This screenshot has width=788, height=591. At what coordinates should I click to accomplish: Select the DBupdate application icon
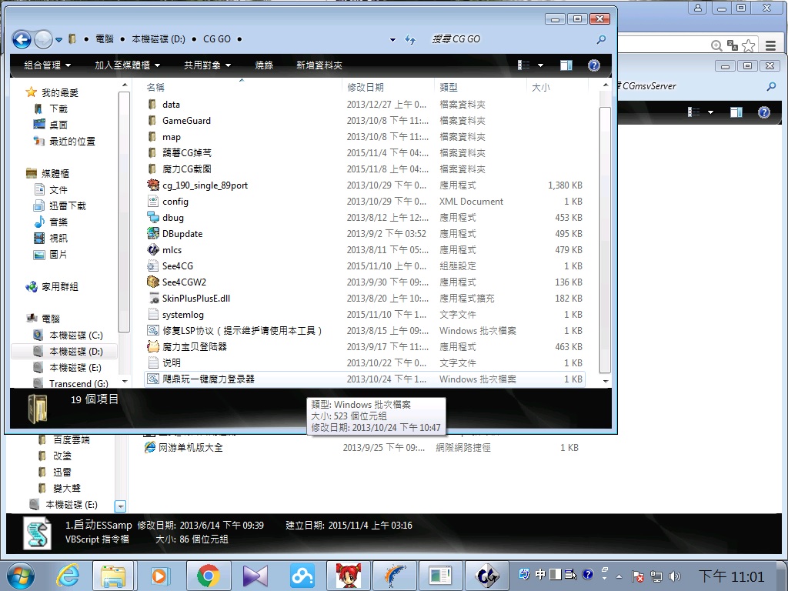click(153, 234)
